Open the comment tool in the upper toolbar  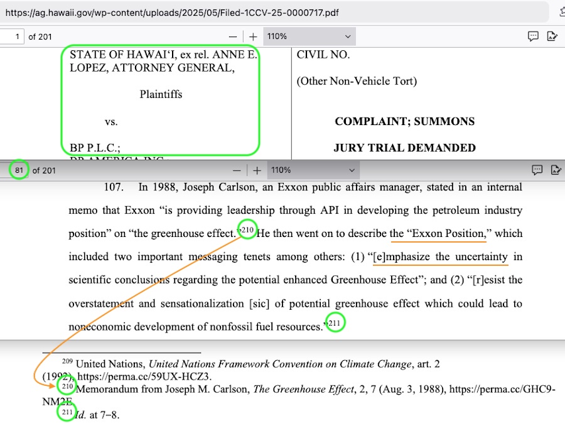[533, 36]
